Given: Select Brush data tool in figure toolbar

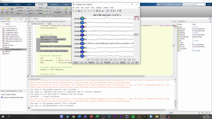Looking at the screenshot, I should 103,11.
